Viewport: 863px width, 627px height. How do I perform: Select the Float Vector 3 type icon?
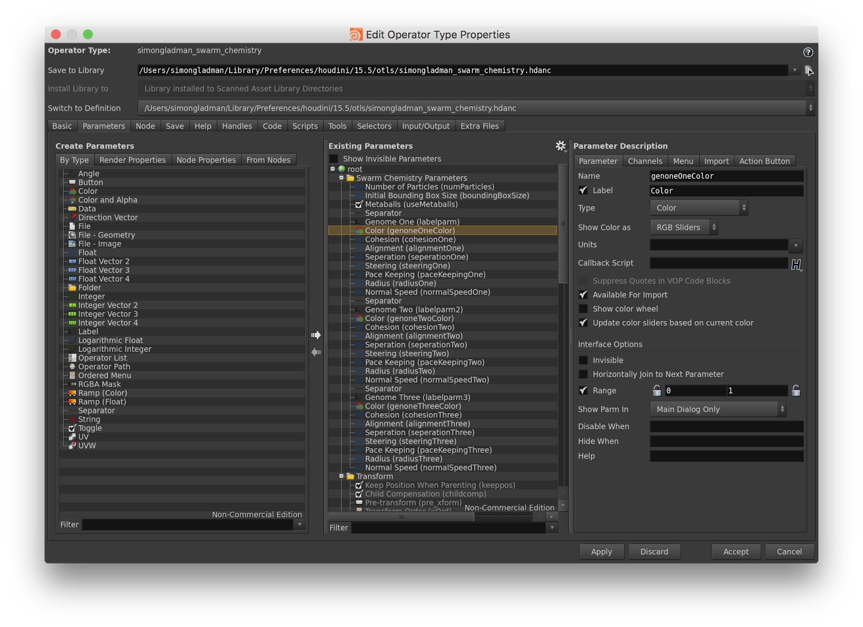[x=72, y=270]
